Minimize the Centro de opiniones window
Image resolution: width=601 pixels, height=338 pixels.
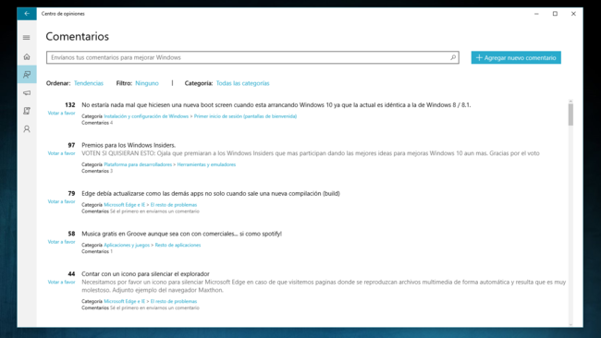(x=536, y=14)
